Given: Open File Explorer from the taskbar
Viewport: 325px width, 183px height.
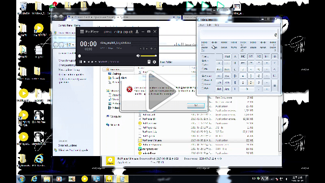Looking at the screenshot, I should point(47,178).
